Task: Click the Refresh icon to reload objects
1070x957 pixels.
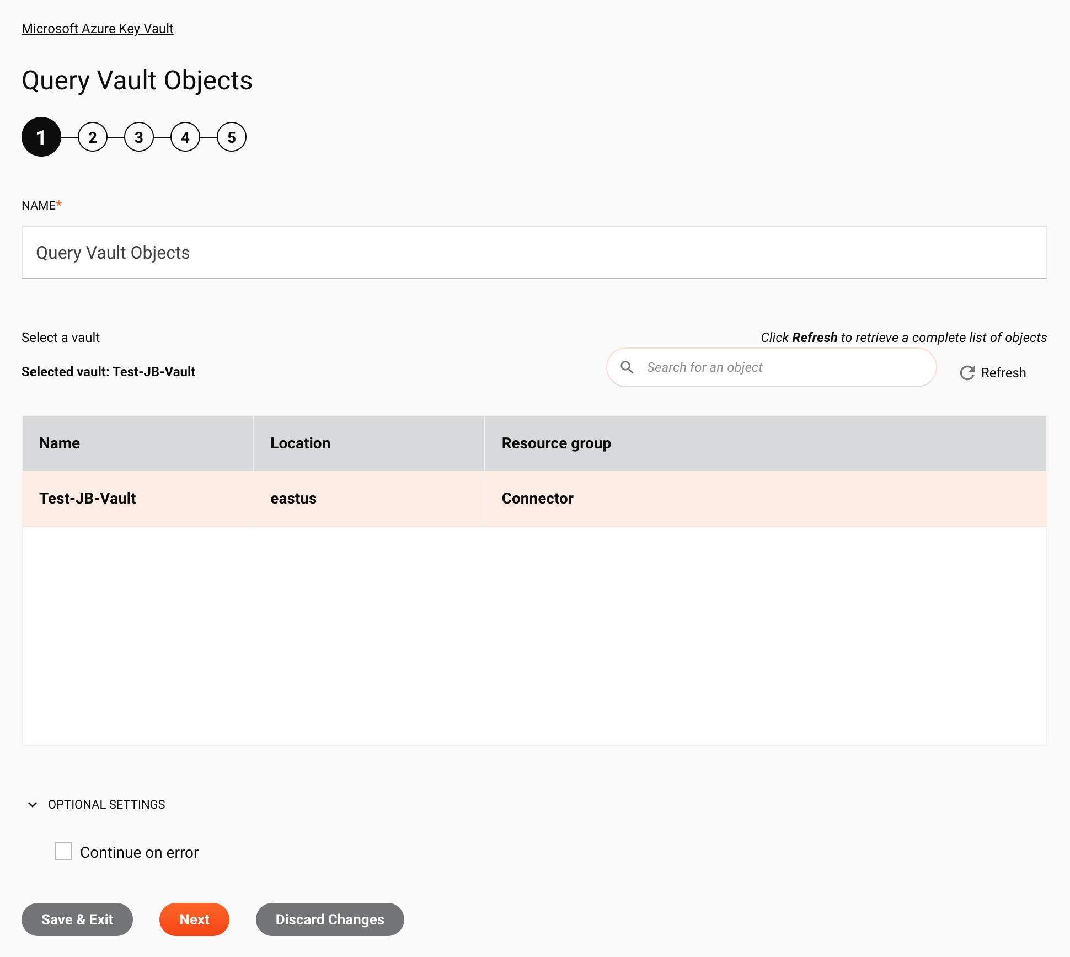Action: coord(967,373)
